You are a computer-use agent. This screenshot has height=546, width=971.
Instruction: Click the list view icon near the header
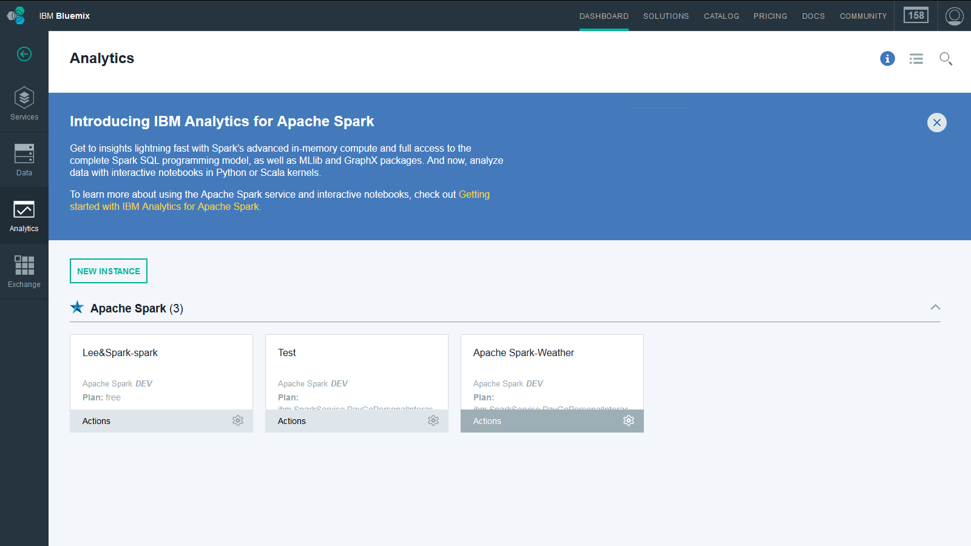916,58
